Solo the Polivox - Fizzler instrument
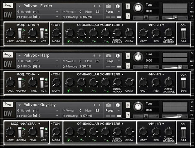 (x=128, y=7)
